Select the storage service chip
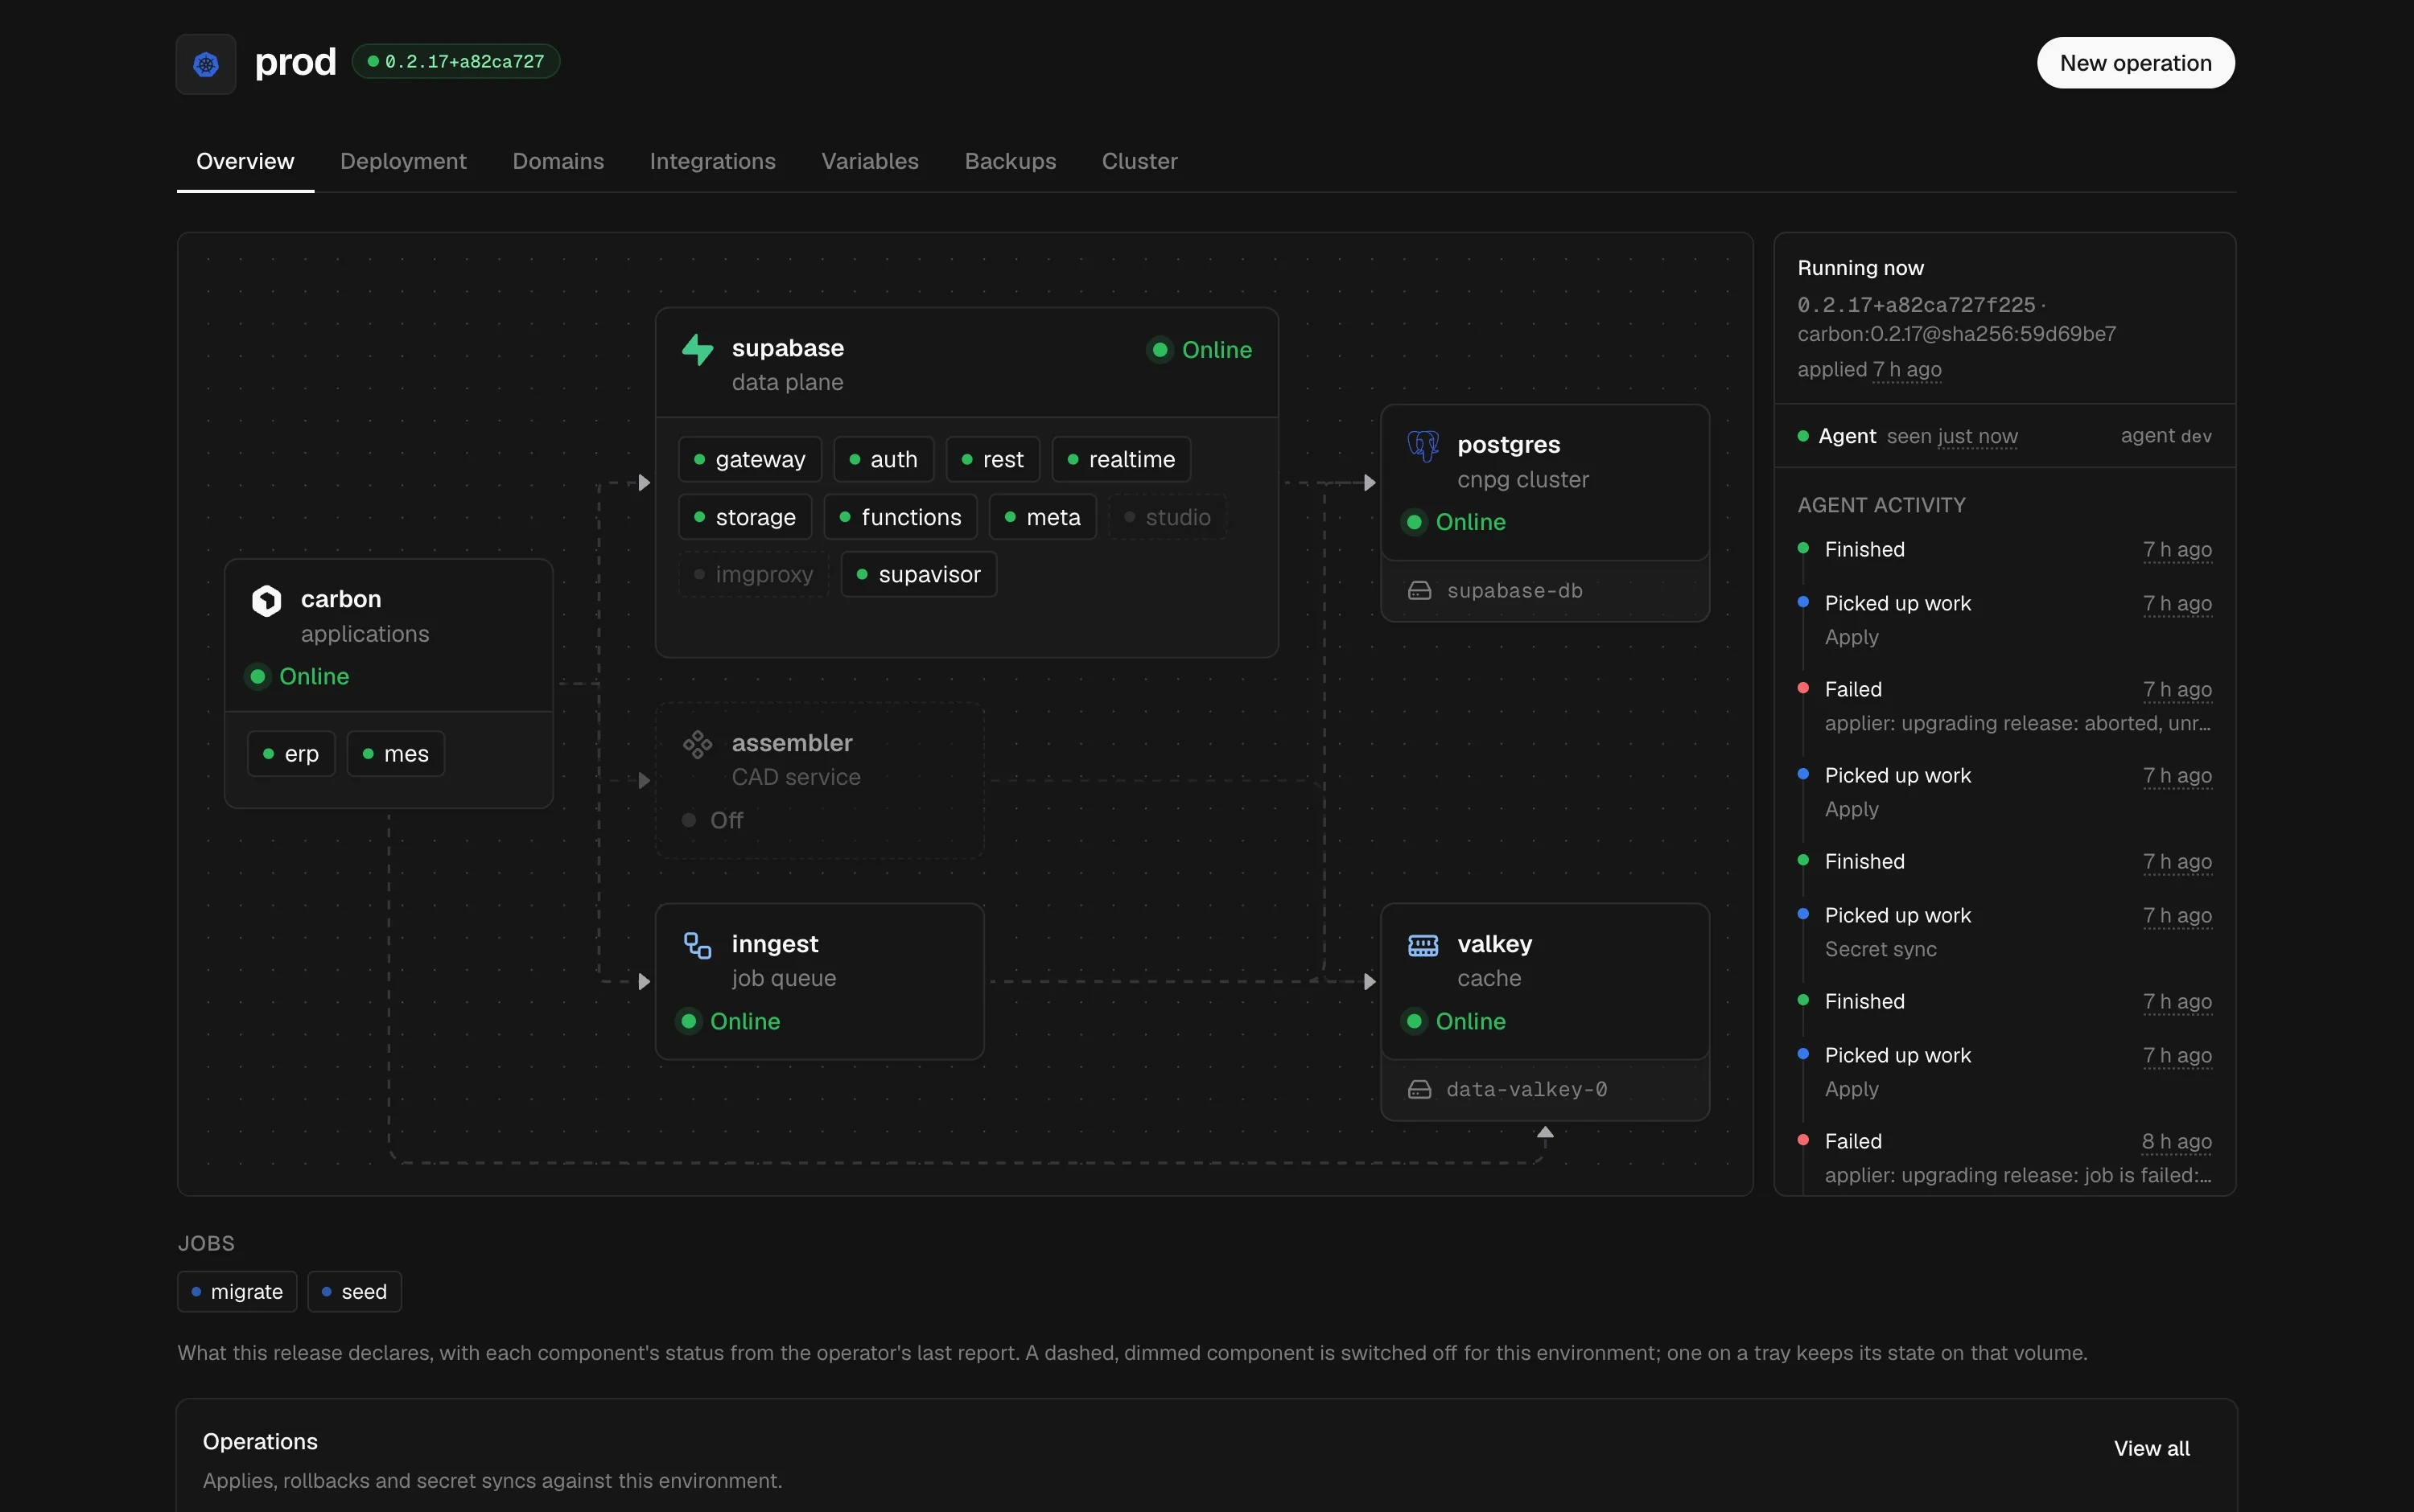 pyautogui.click(x=745, y=517)
